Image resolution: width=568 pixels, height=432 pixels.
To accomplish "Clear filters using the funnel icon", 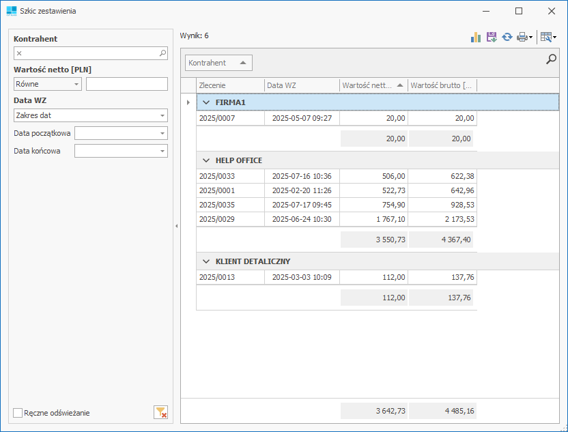I will tap(160, 412).
